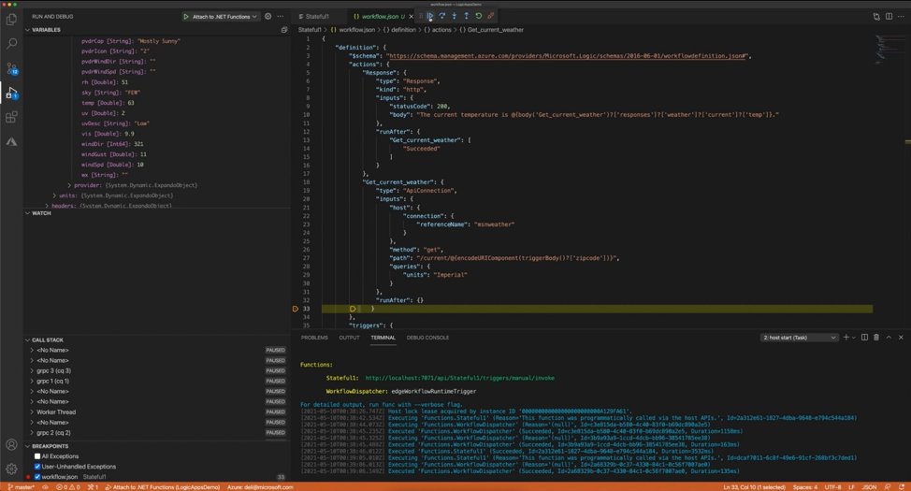The height and width of the screenshot is (491, 911).
Task: Enable the All Exceptions breakpoint checkbox
Action: click(37, 456)
